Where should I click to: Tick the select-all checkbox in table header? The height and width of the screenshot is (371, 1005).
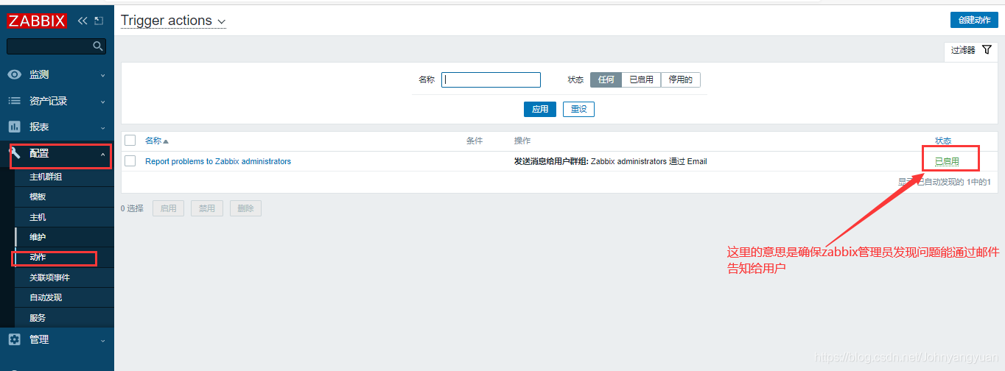click(x=130, y=140)
